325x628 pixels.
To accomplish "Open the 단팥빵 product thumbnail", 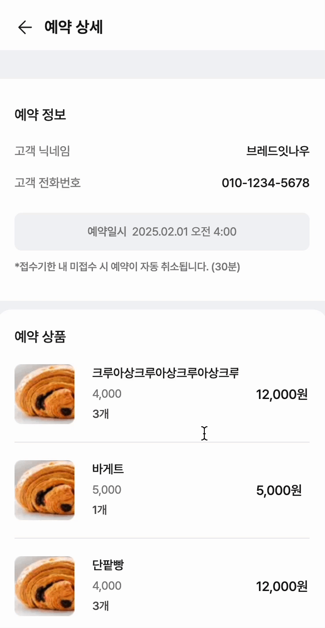I will pyautogui.click(x=44, y=586).
